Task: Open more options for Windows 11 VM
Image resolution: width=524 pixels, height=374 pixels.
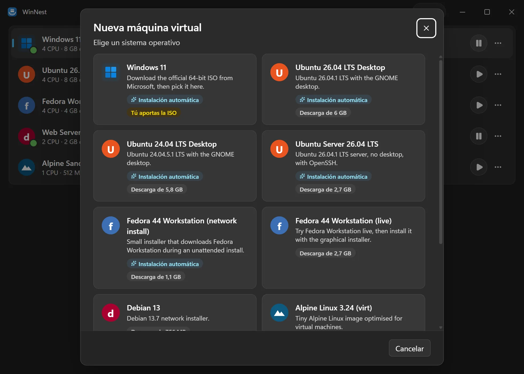Action: pos(498,43)
